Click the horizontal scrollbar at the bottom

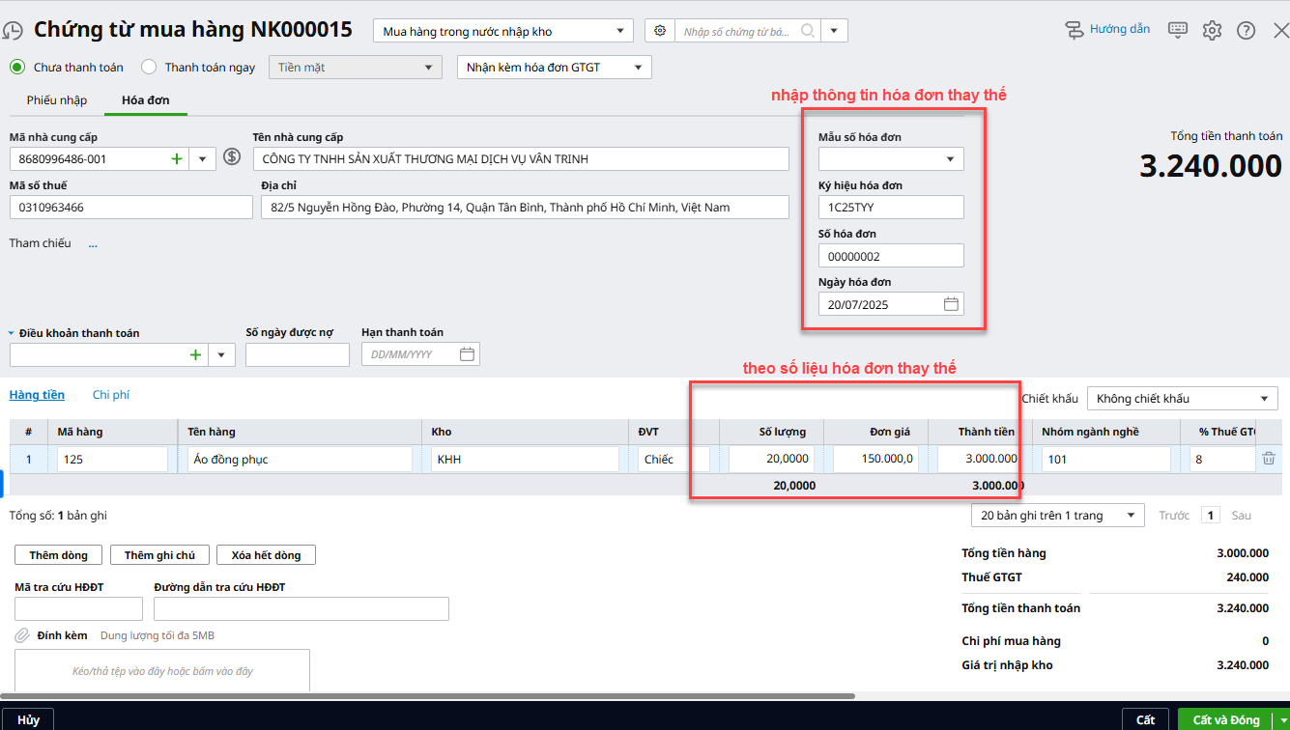(427, 695)
